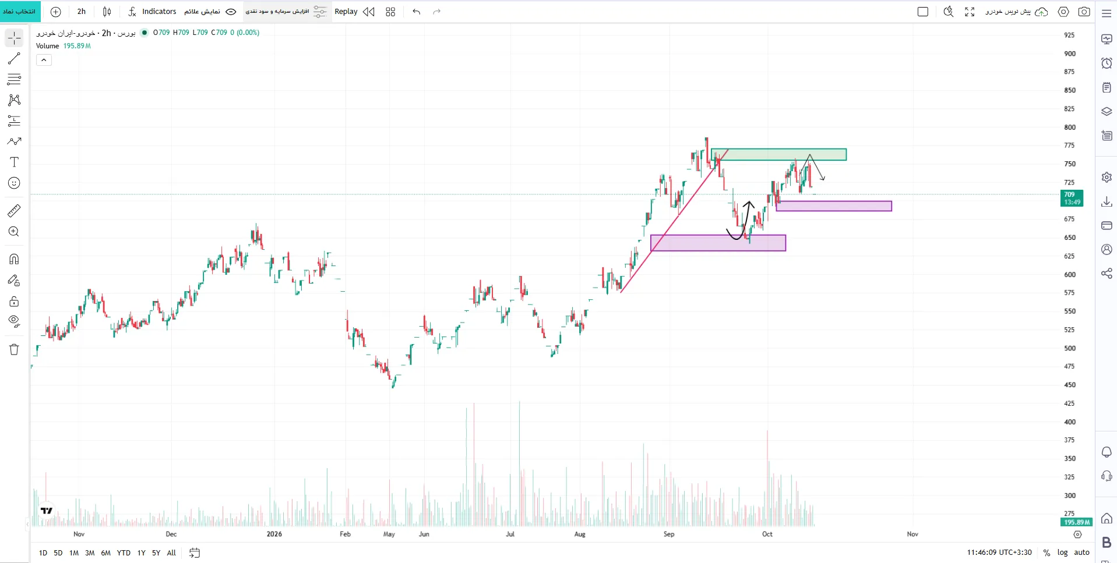
Task: Redo the last undone action
Action: pyautogui.click(x=437, y=12)
